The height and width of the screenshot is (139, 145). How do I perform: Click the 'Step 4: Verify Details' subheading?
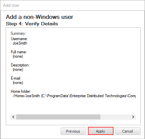click(x=32, y=24)
